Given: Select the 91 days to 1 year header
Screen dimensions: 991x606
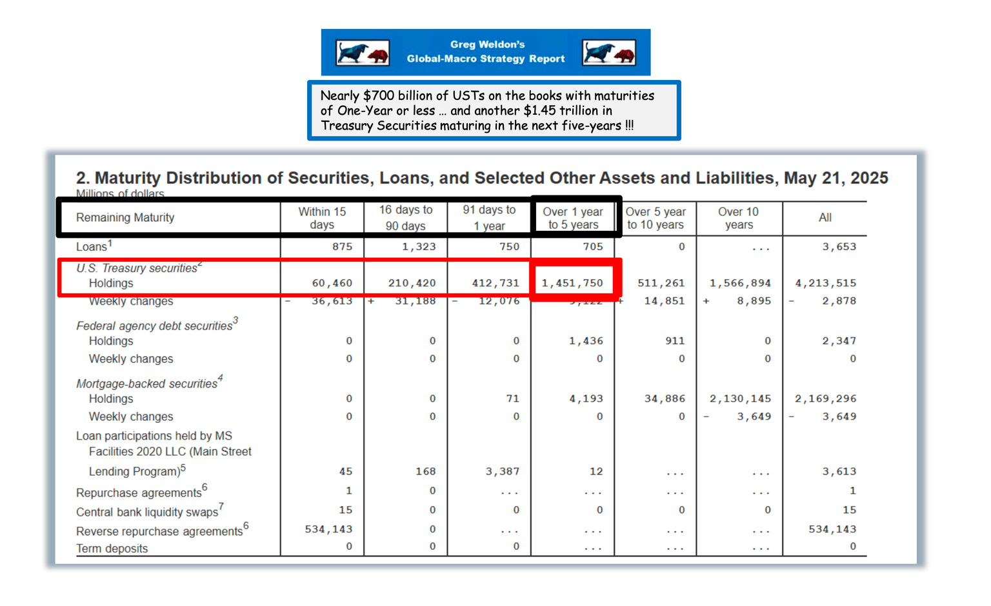Looking at the screenshot, I should click(x=489, y=218).
